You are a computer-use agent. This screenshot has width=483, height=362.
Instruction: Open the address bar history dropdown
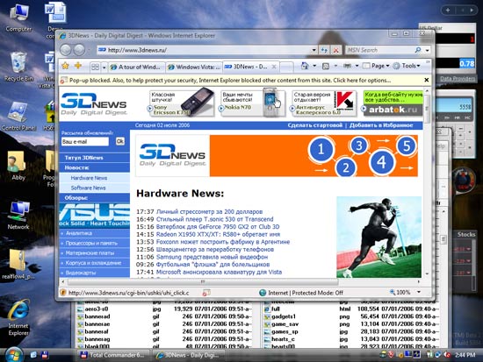(x=314, y=50)
